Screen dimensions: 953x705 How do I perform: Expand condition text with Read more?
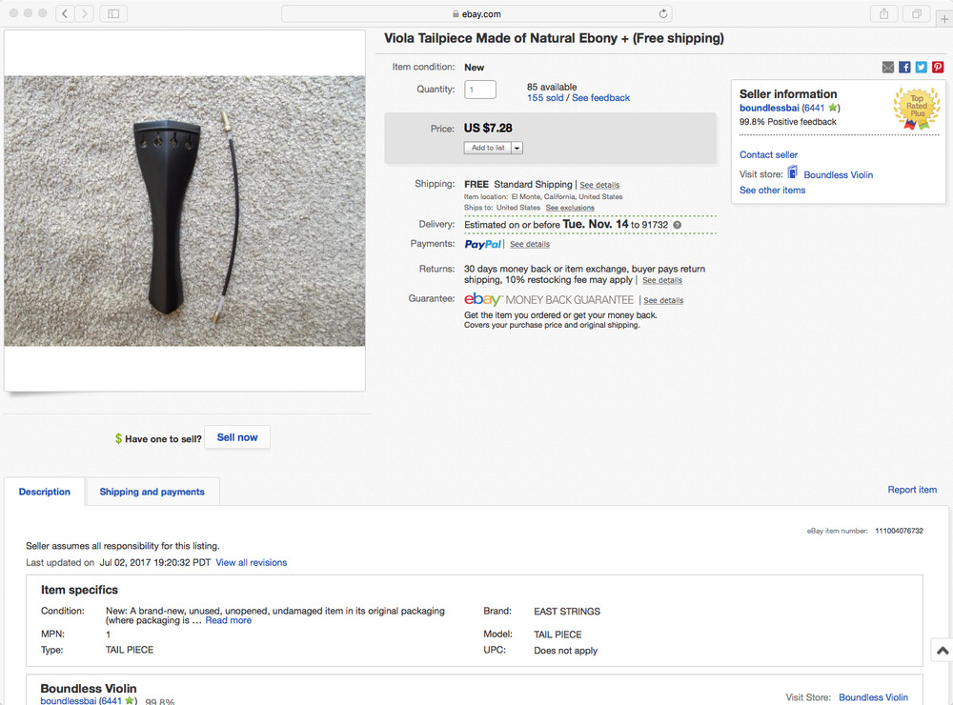[227, 619]
